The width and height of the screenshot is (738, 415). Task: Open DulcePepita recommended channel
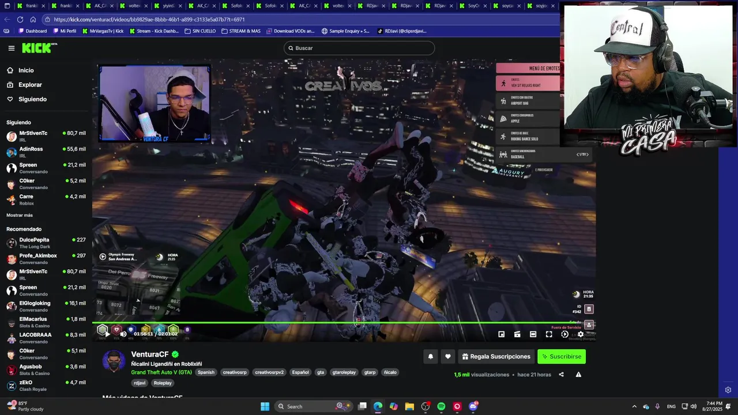tap(46, 243)
